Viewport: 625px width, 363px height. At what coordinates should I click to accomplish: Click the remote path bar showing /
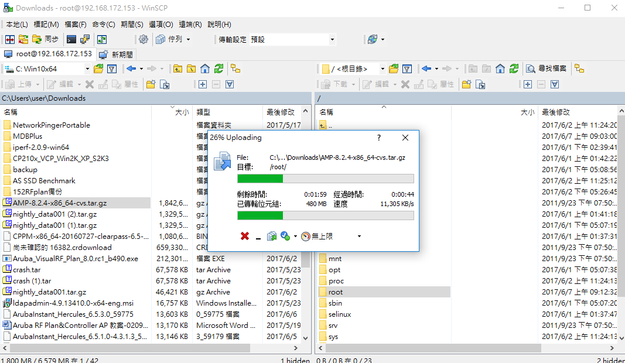tap(470, 98)
